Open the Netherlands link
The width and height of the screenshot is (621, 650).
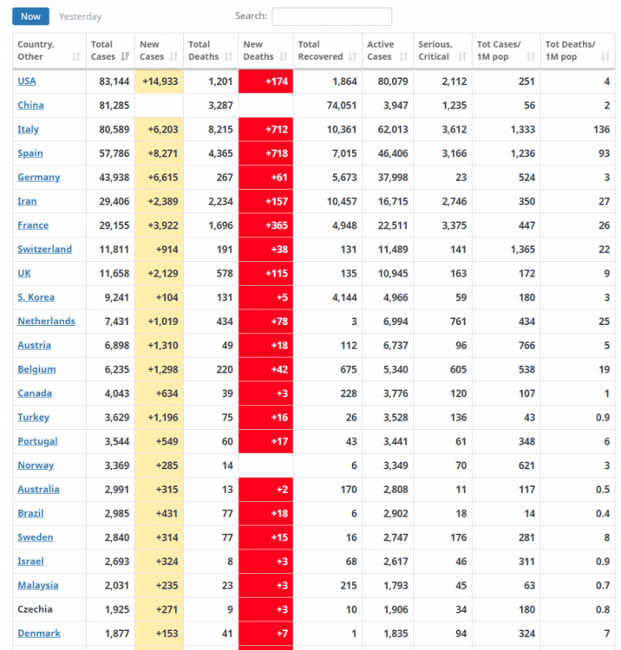(46, 322)
